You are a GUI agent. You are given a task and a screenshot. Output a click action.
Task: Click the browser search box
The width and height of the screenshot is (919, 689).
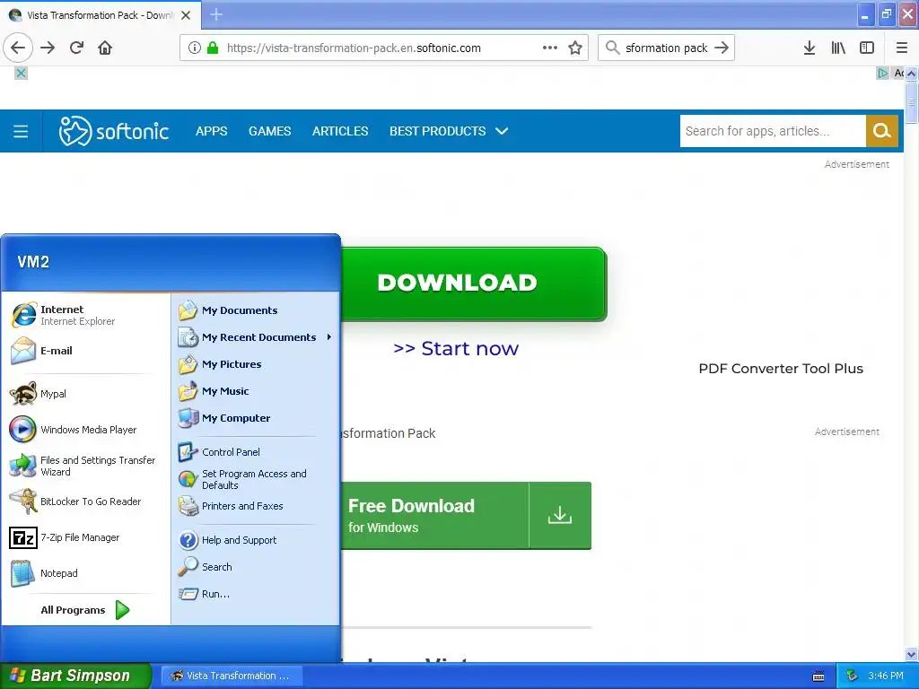(x=667, y=48)
